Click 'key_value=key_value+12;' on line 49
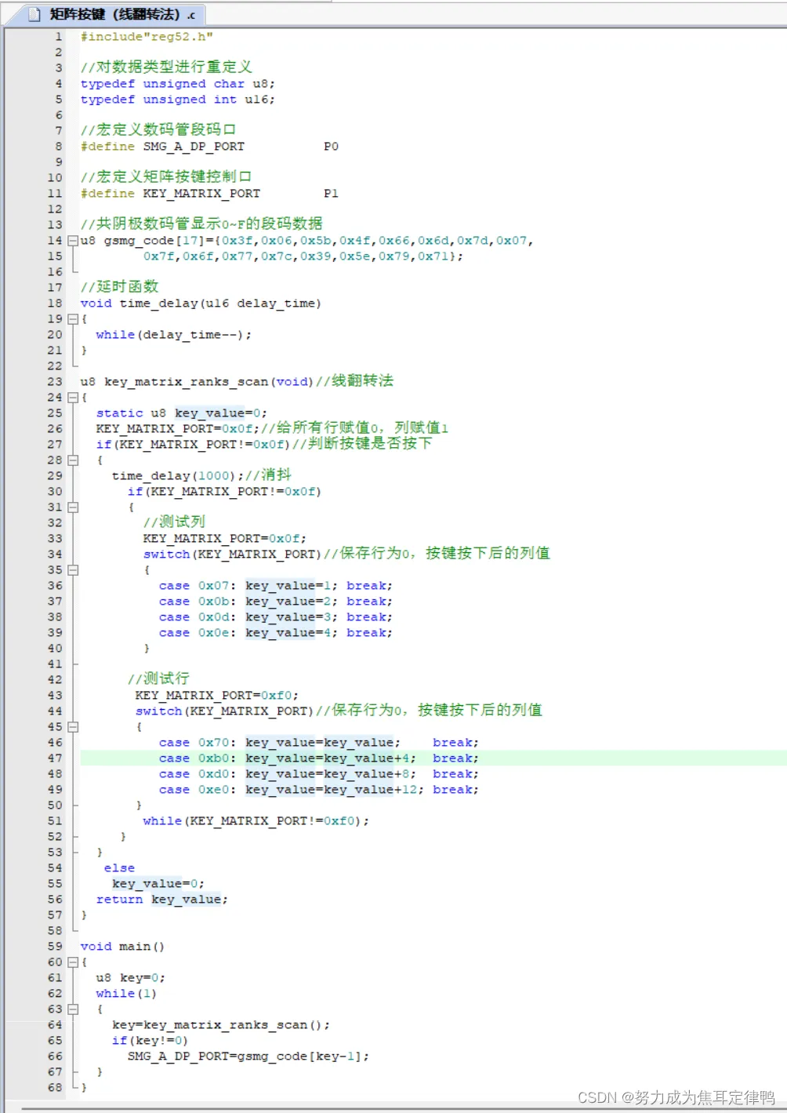This screenshot has width=787, height=1113. (335, 790)
